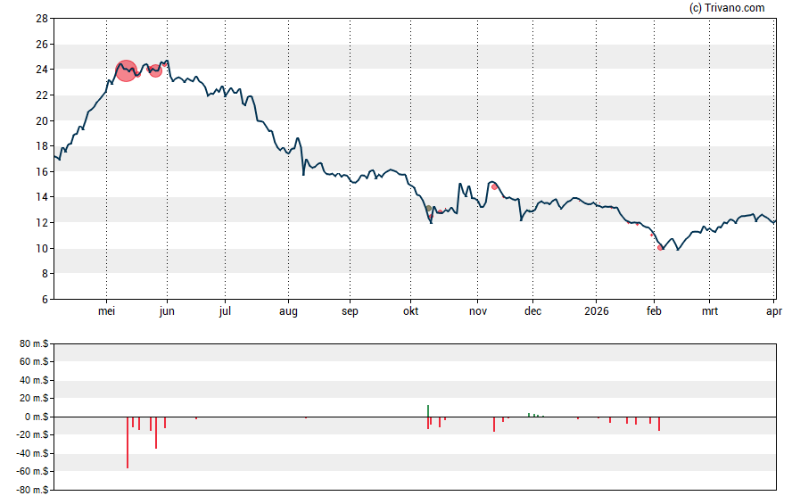Select the 'dec' month label

[532, 311]
